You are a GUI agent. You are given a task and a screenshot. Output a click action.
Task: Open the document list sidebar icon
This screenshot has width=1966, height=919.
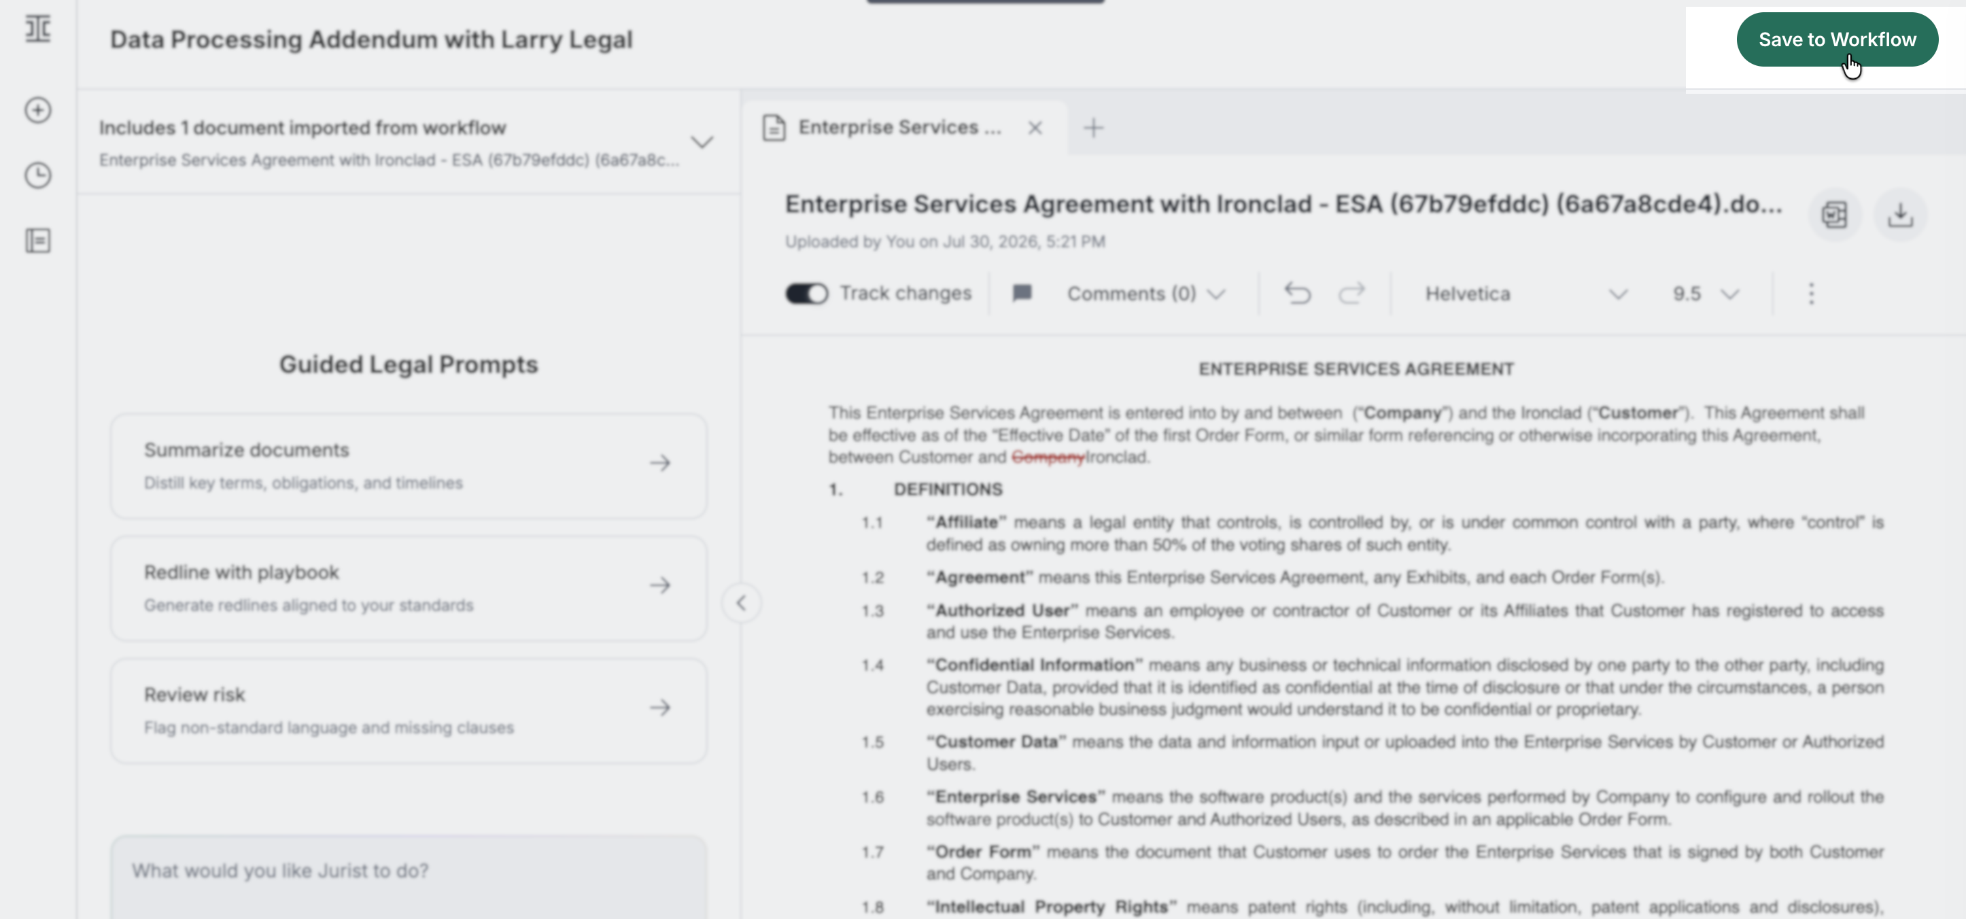(x=37, y=241)
